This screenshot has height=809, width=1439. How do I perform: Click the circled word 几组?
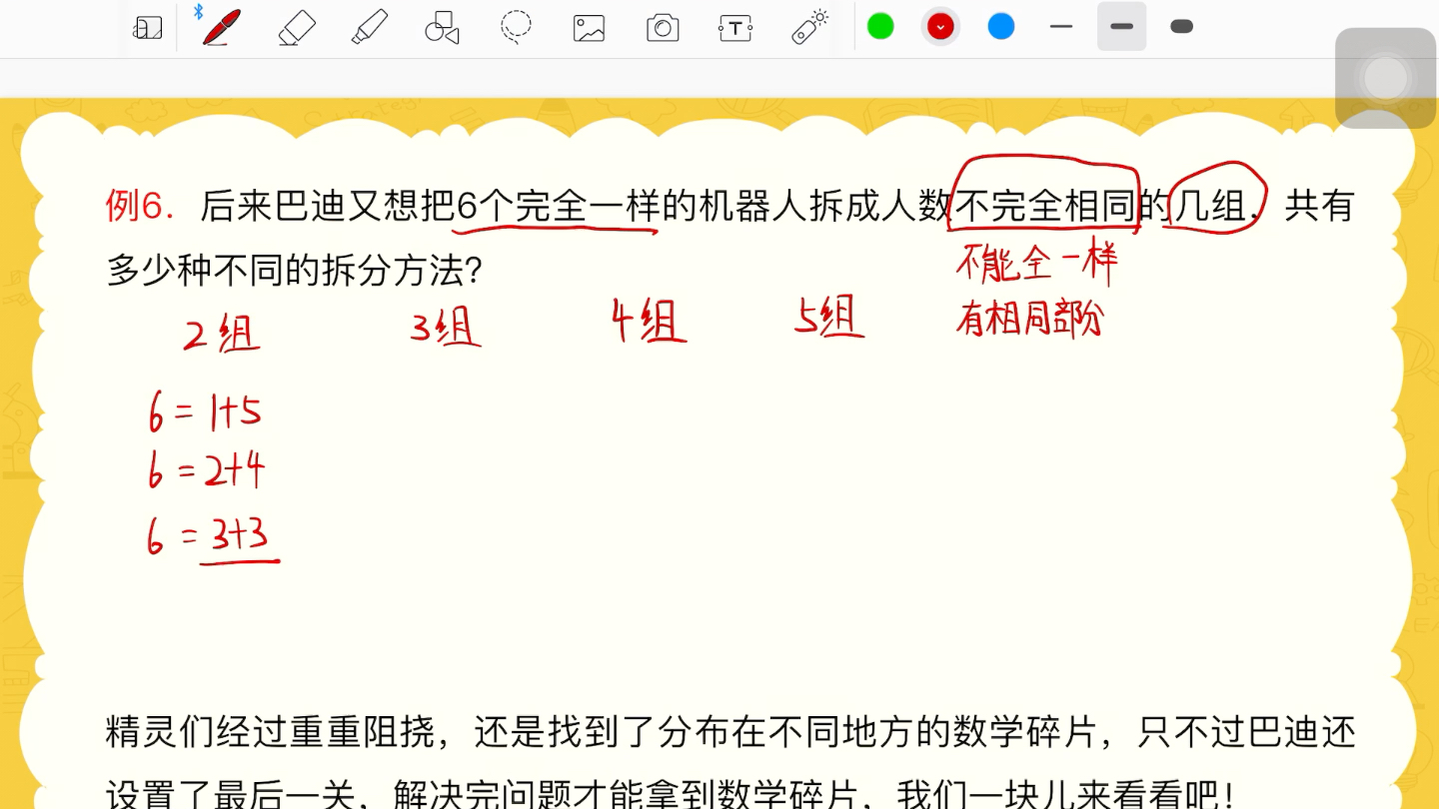[x=1210, y=206]
